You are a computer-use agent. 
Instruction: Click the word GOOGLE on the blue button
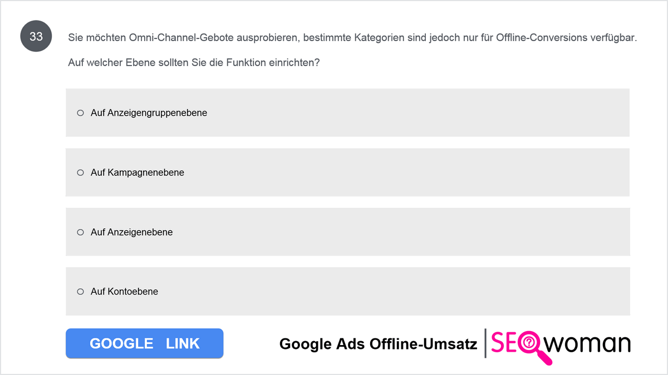point(121,343)
